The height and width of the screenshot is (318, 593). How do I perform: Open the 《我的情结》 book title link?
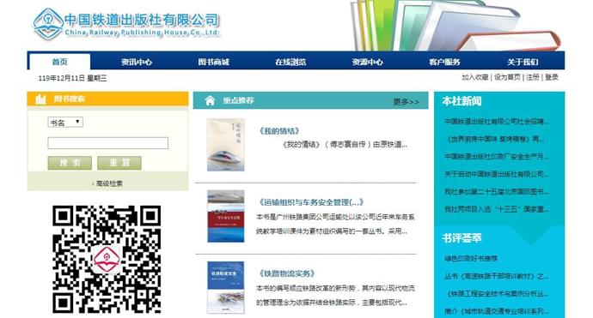[x=278, y=131]
